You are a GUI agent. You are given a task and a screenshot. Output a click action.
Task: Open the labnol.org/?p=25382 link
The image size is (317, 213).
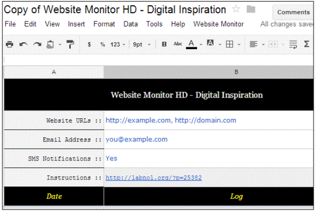pos(153,178)
